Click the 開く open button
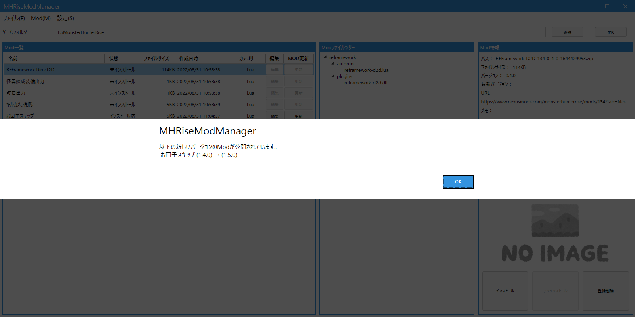Screen dimensions: 635x317 (611, 32)
